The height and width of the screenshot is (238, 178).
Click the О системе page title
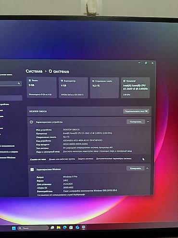pyautogui.click(x=59, y=71)
